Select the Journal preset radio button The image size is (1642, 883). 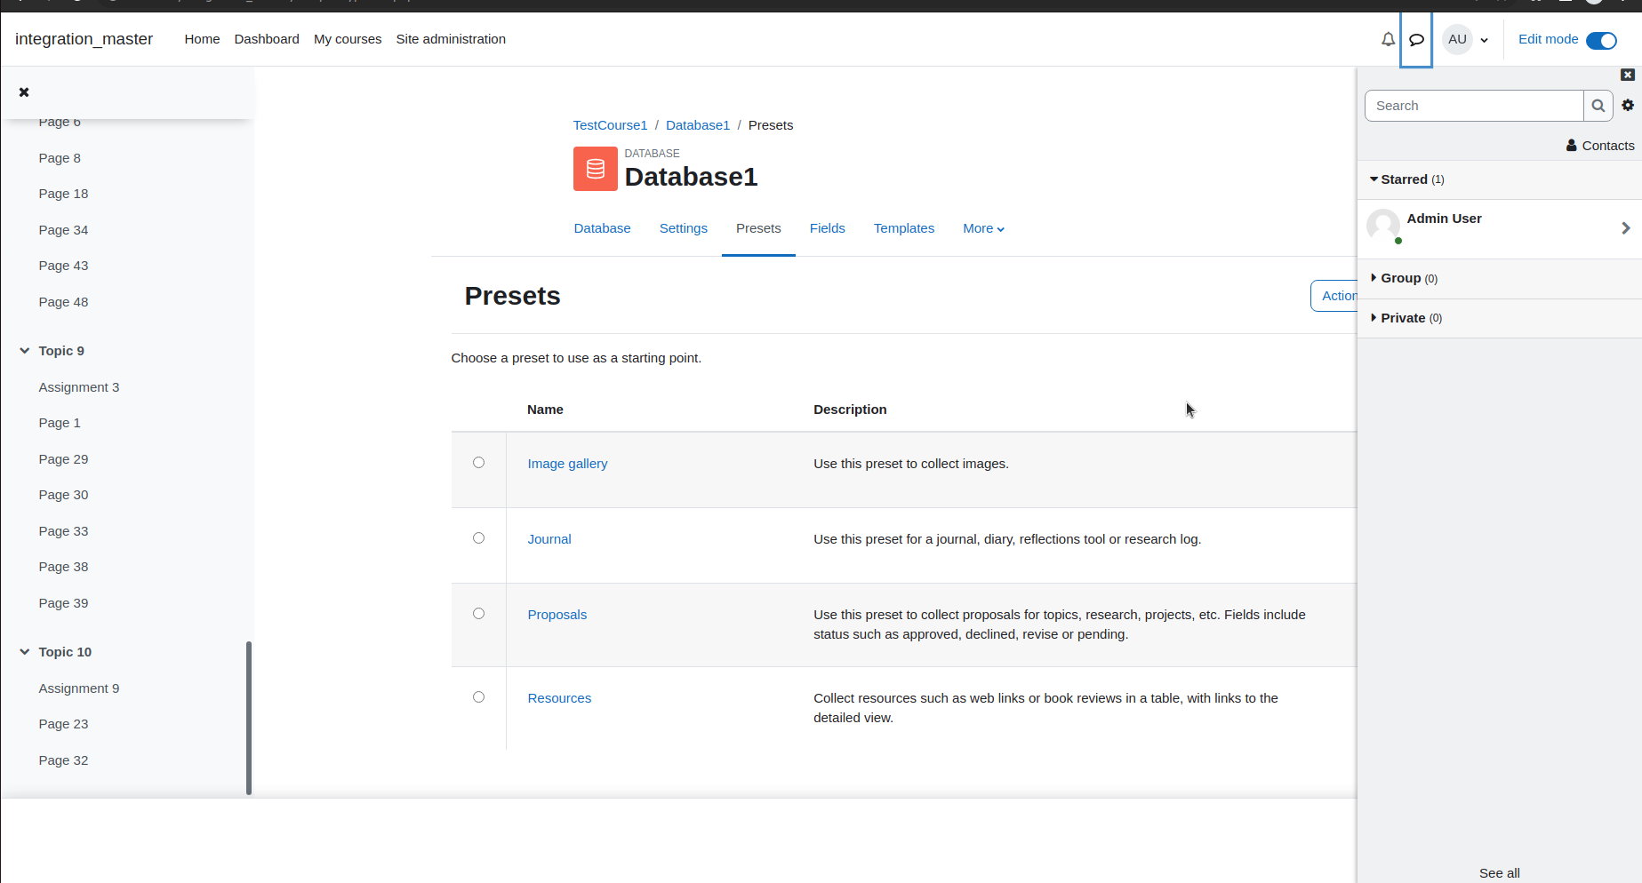click(x=478, y=537)
